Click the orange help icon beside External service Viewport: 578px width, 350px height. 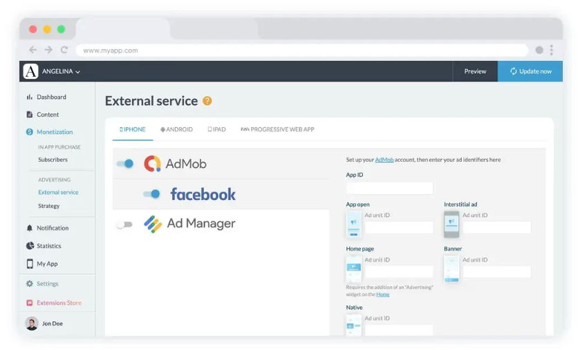tap(207, 101)
